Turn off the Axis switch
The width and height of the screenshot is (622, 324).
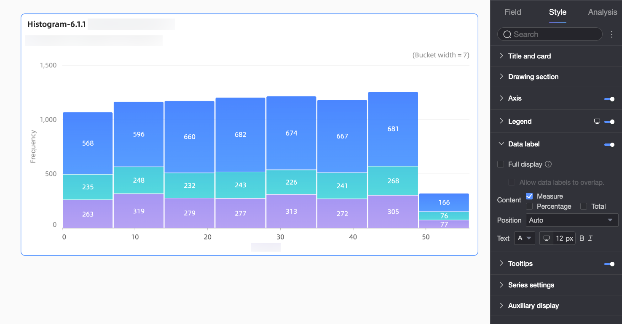tap(609, 99)
